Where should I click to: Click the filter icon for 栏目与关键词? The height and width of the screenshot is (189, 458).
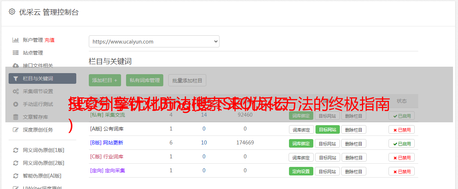[x=15, y=78]
